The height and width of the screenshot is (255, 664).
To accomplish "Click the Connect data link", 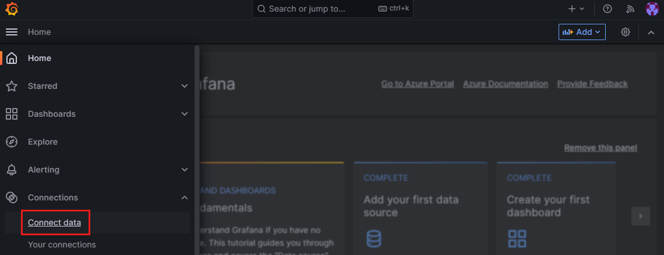I will click(x=54, y=222).
